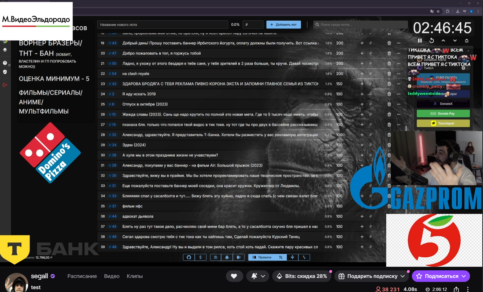Open the Видео tab on Twitch
The height and width of the screenshot is (292, 483).
(112, 276)
